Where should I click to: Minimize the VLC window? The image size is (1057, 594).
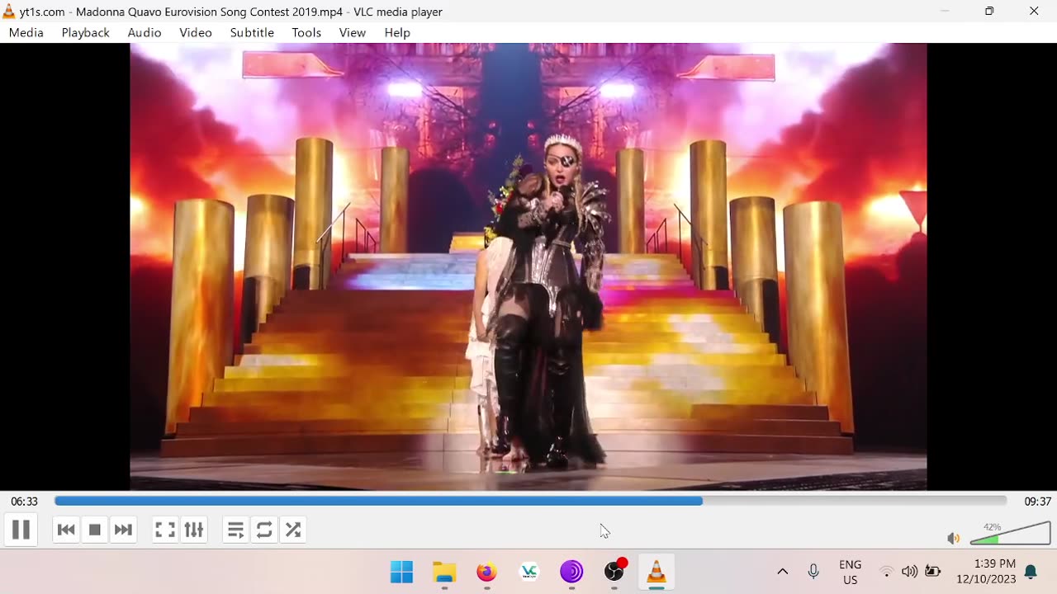tap(945, 12)
